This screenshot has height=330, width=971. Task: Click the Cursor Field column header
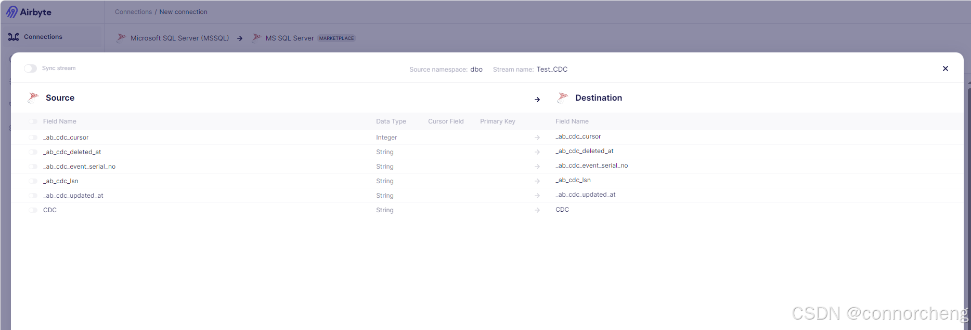(446, 121)
